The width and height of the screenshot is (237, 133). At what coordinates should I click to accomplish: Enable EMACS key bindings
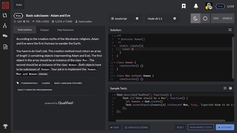tap(227, 18)
